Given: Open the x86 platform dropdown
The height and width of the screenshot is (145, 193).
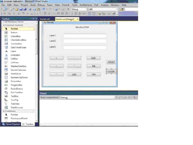Looking at the screenshot, I should point(103,9).
